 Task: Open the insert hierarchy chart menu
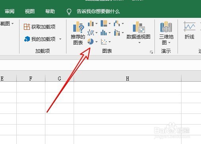coord(105,24)
